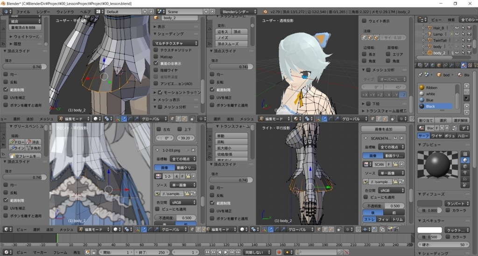
Task: Click 割り当て assign button
Action: [x=425, y=120]
